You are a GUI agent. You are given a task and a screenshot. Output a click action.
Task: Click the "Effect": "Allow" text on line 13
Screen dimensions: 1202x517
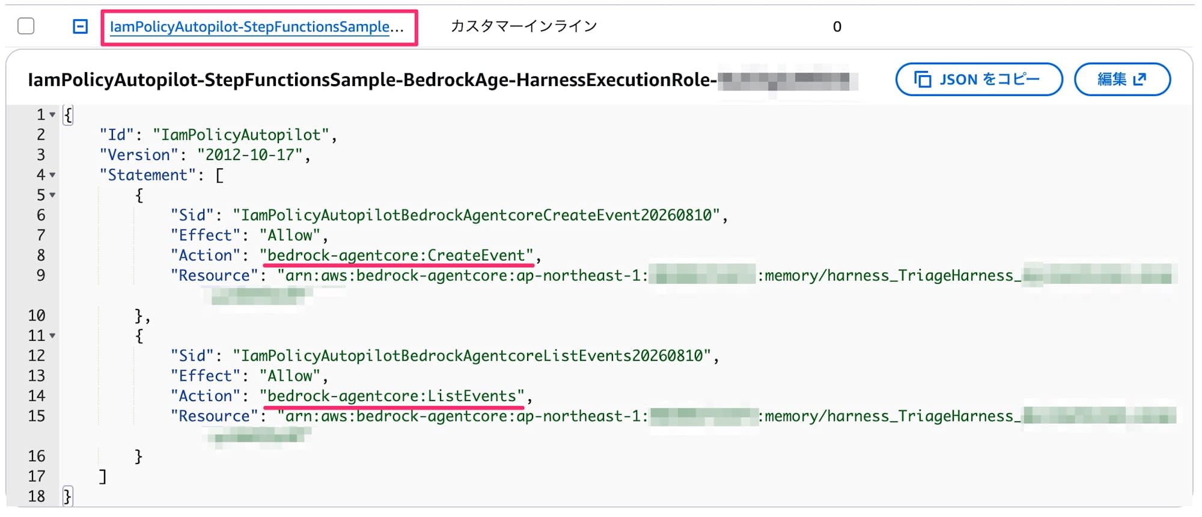[245, 376]
